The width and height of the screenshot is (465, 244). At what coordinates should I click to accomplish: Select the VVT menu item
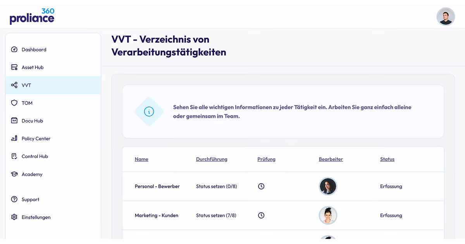(53, 85)
